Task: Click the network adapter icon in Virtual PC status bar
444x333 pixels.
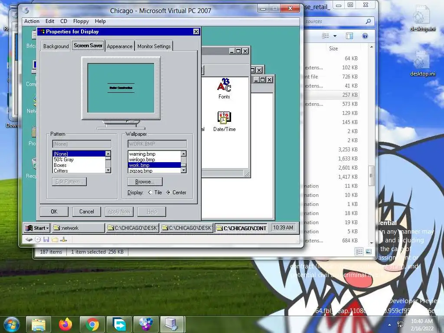Action: coord(63,239)
